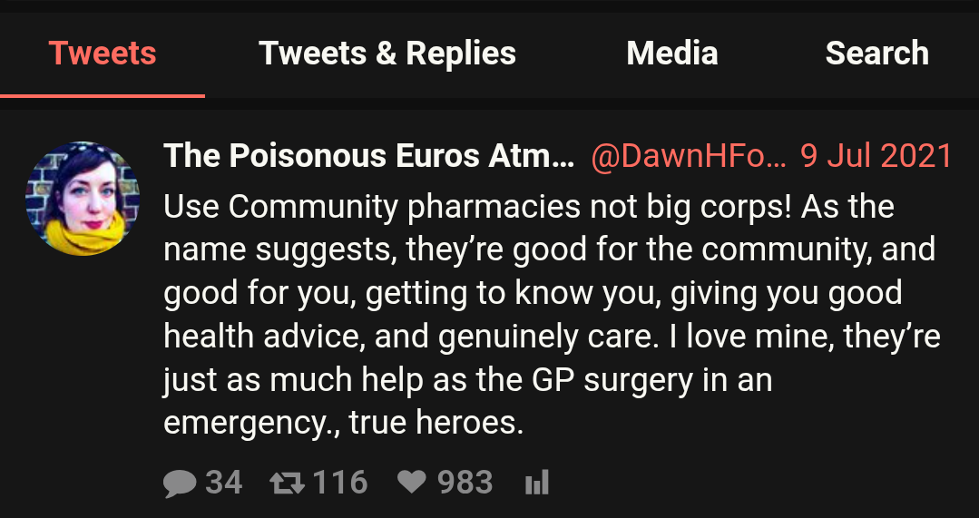Viewport: 979px width, 518px height.
Task: Open the @DawnHFo… handle link
Action: pyautogui.click(x=689, y=155)
